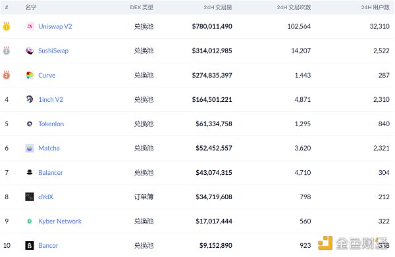Click the Matcha logo icon
Screen dimensions: 395x257
pyautogui.click(x=30, y=148)
